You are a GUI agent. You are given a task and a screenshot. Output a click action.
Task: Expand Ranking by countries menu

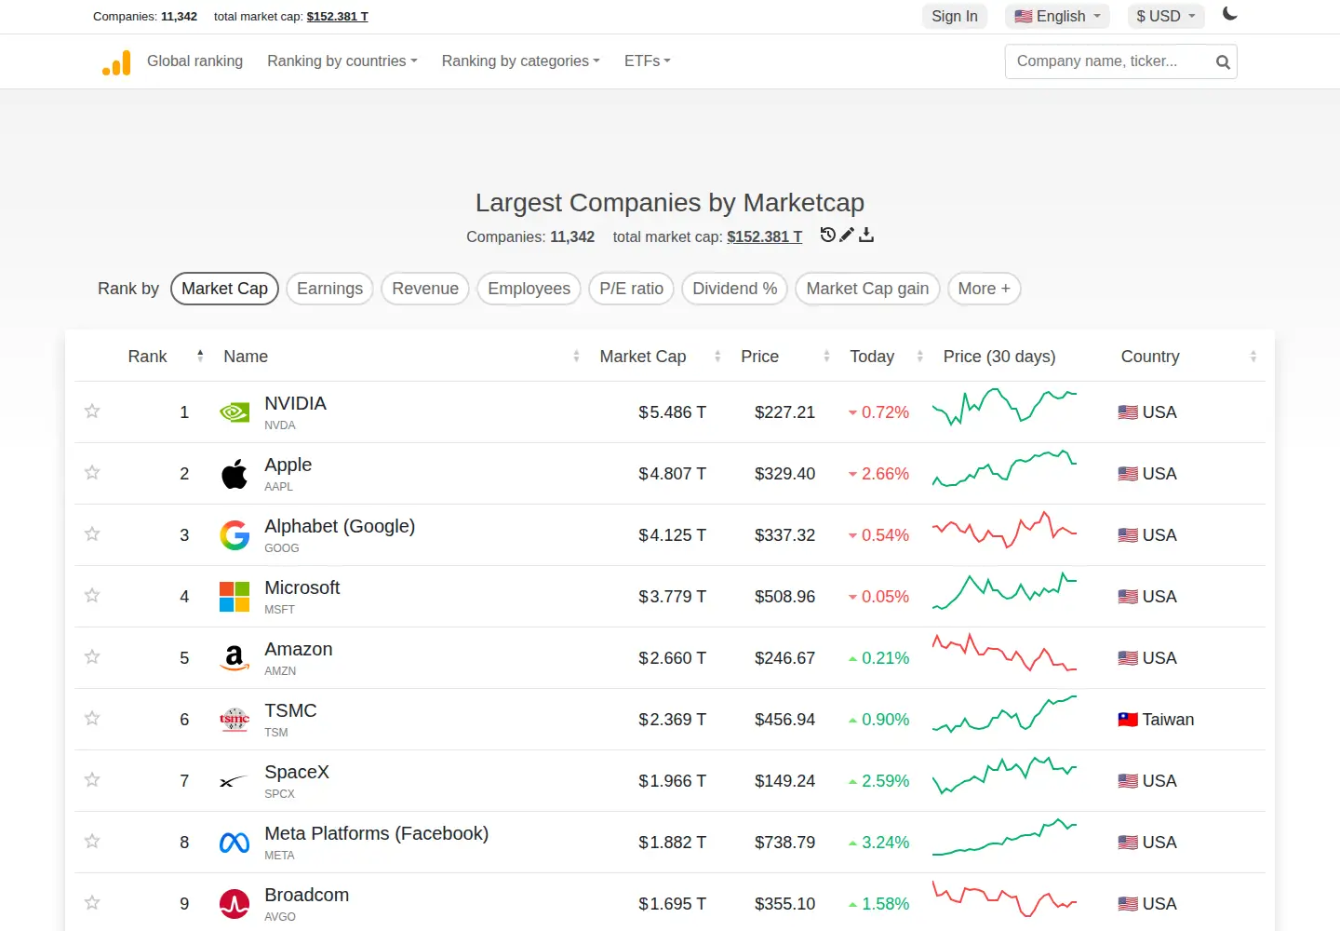[342, 61]
